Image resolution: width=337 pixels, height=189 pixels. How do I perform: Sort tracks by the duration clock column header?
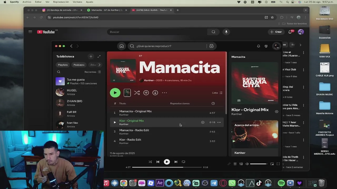tap(213, 103)
